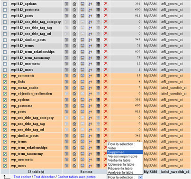Click the empty (trash) icon for wp1142_users
The image size is (191, 179).
[x=98, y=70]
